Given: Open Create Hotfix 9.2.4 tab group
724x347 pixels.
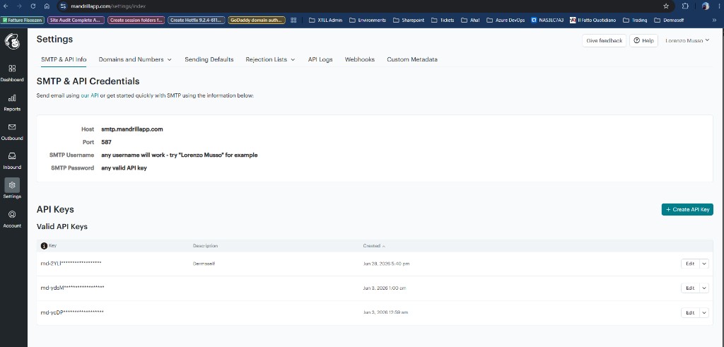Looking at the screenshot, I should (x=197, y=20).
